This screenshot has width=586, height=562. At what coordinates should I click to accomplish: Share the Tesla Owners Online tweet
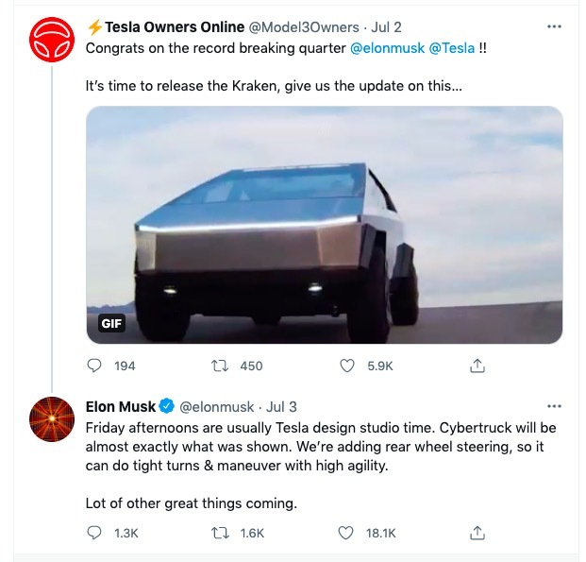[x=477, y=366]
